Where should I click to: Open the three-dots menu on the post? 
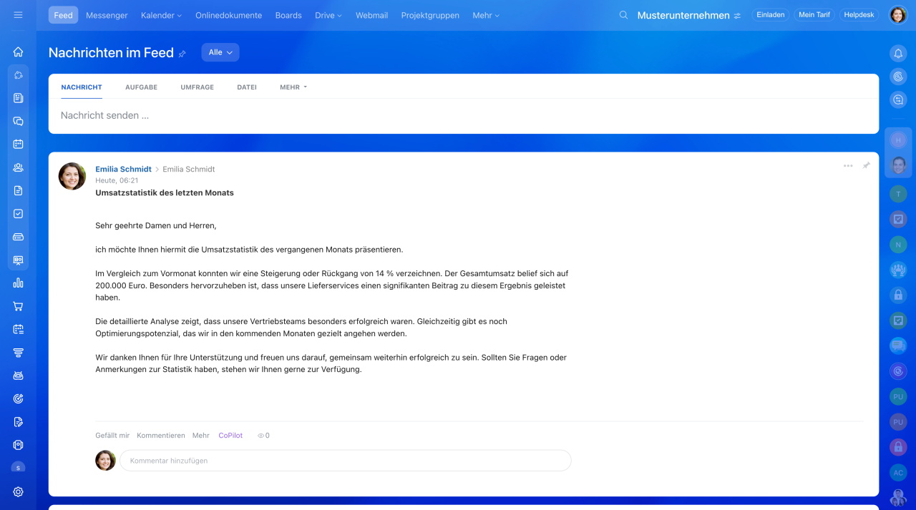(848, 165)
